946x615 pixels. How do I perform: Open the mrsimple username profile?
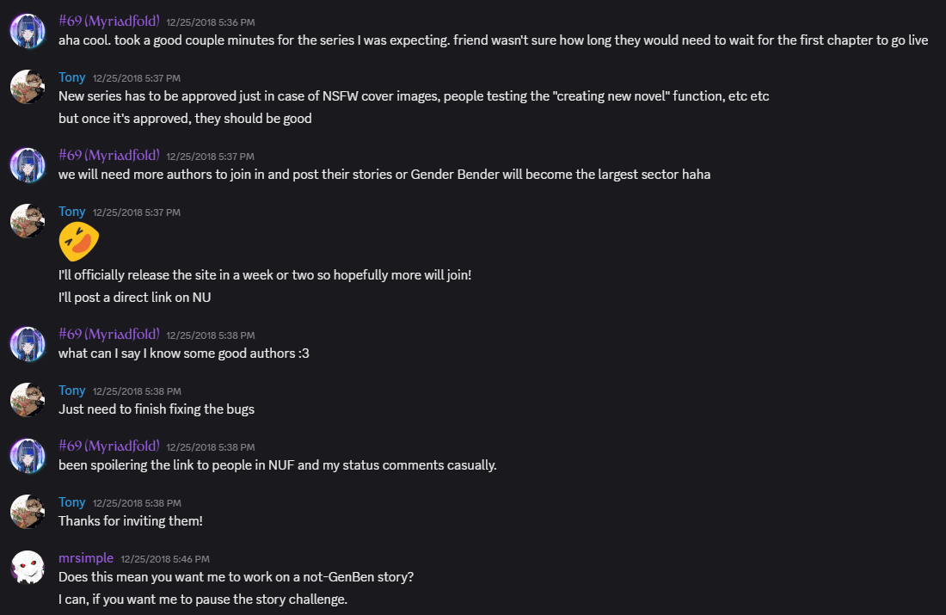(86, 558)
